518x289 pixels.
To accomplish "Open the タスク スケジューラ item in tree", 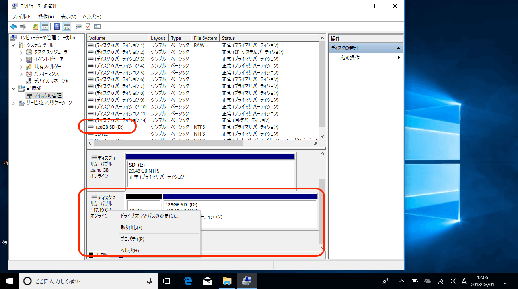I will [x=50, y=52].
